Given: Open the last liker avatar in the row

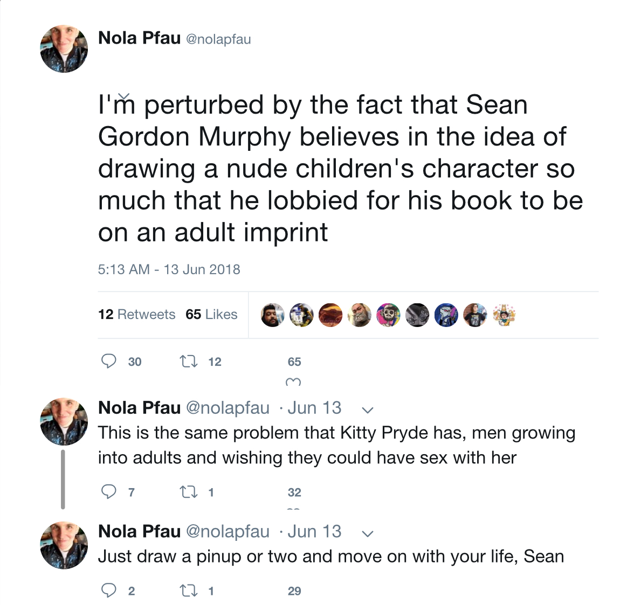Looking at the screenshot, I should point(504,315).
